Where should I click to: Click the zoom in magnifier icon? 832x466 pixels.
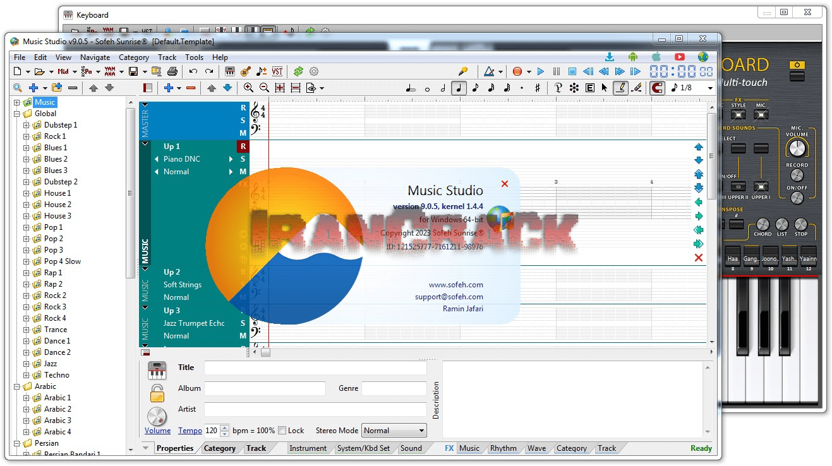(249, 88)
